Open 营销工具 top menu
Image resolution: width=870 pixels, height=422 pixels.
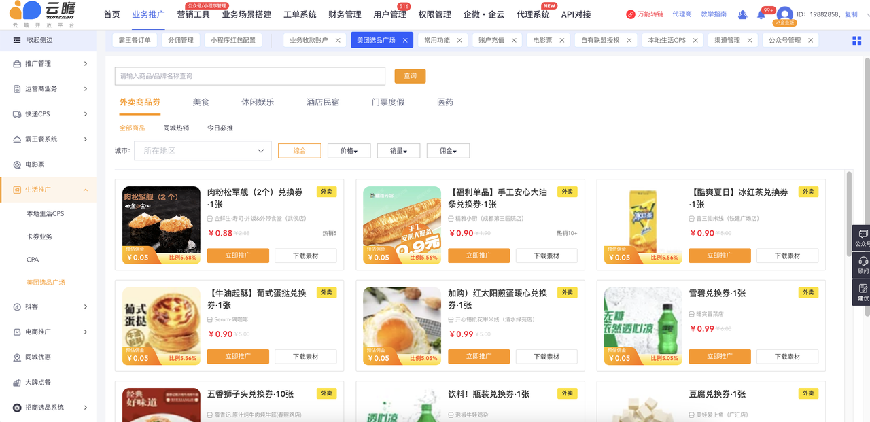point(193,14)
